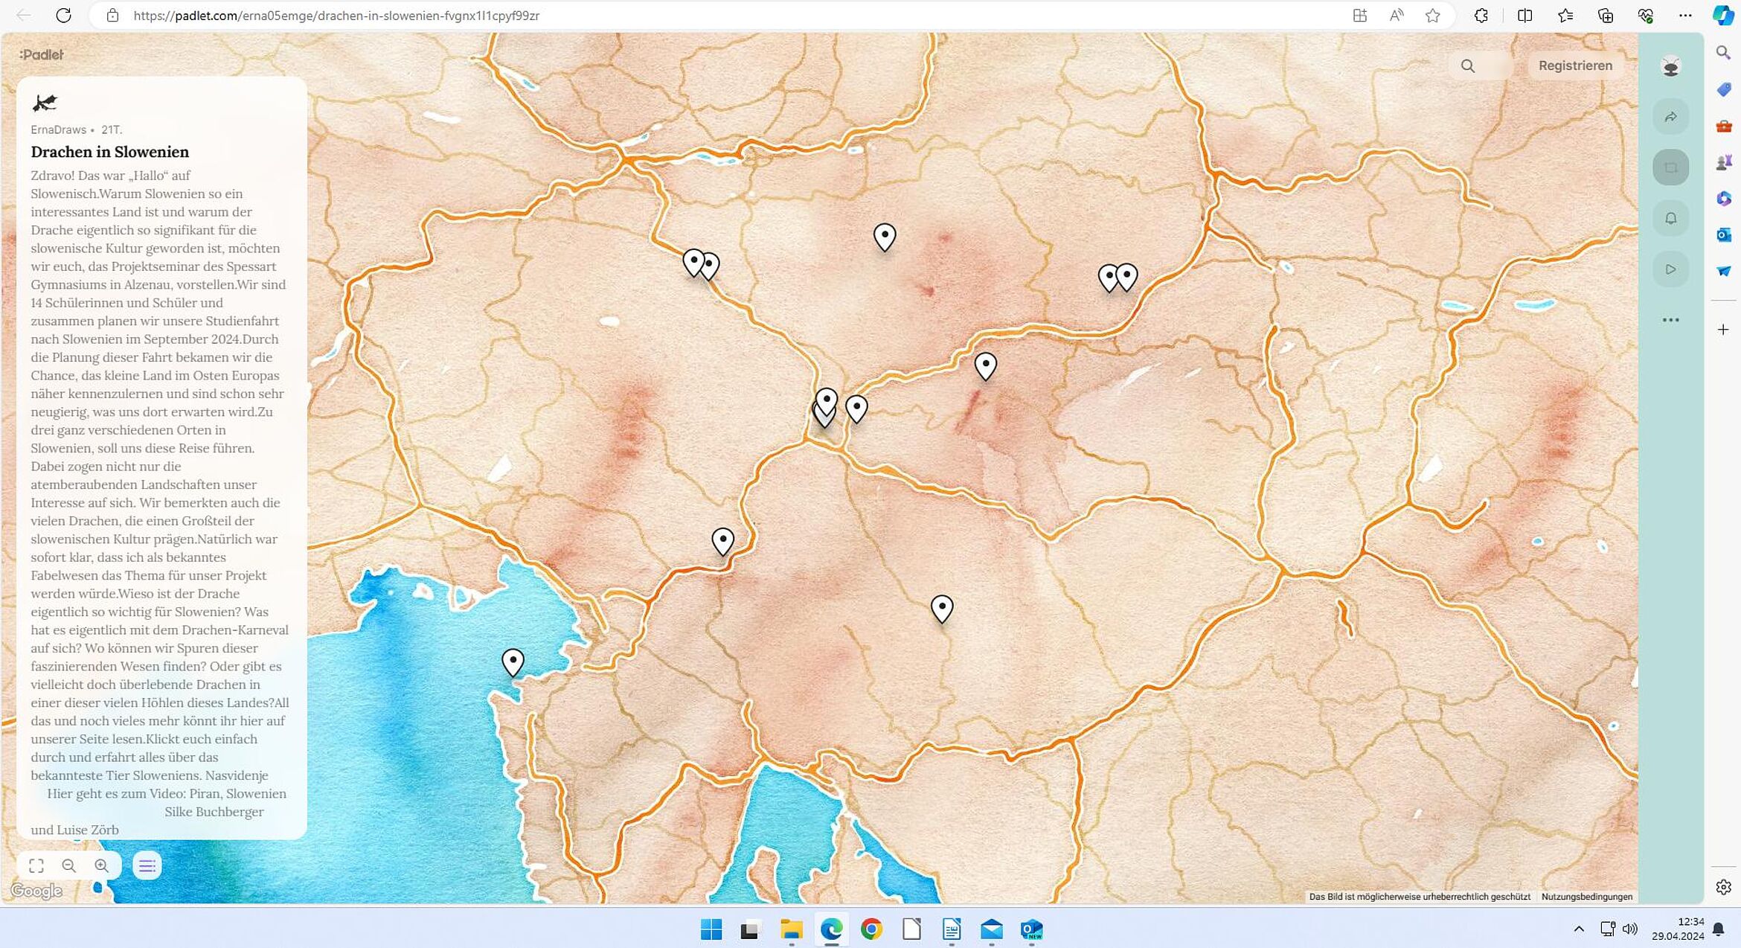This screenshot has width=1741, height=948.
Task: Click the map zoom in magnifier
Action: 102,865
